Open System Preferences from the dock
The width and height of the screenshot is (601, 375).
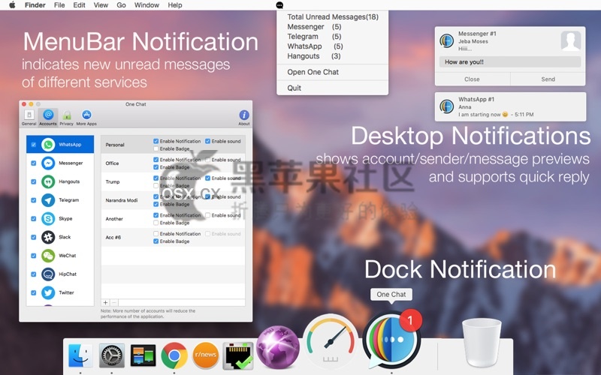click(111, 355)
